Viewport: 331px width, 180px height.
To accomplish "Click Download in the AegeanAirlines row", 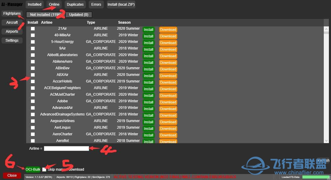I will coord(168,122).
